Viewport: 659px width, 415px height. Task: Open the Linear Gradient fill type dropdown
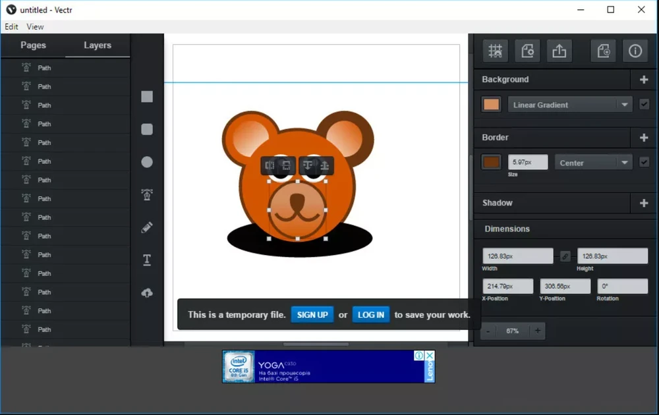(569, 105)
